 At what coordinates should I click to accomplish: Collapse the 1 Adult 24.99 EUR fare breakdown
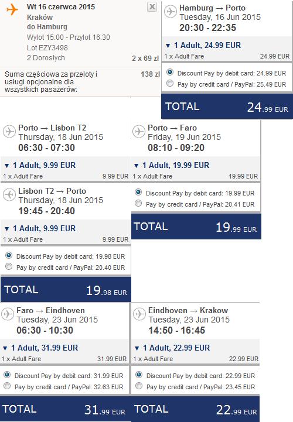pyautogui.click(x=168, y=46)
